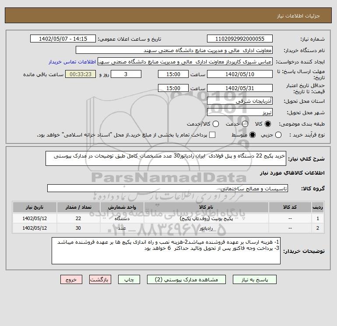
Task: Click unit 'دستگاه' in first row
Action: 122,218
